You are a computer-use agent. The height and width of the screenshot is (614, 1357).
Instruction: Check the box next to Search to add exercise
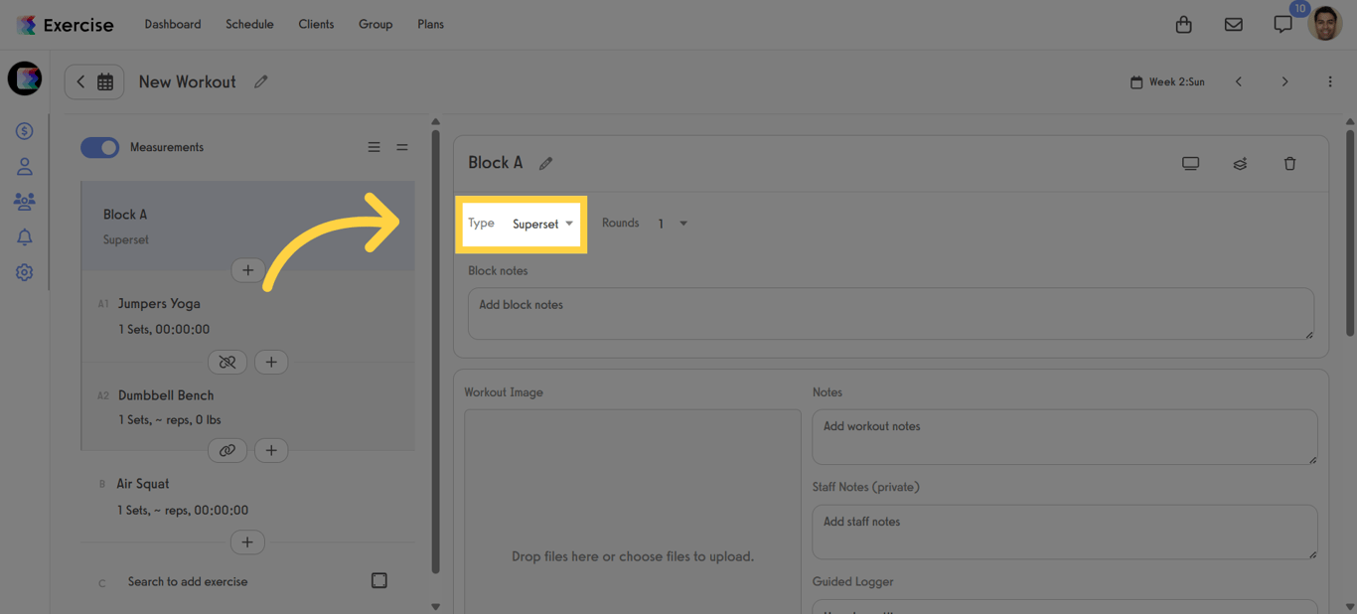(379, 580)
